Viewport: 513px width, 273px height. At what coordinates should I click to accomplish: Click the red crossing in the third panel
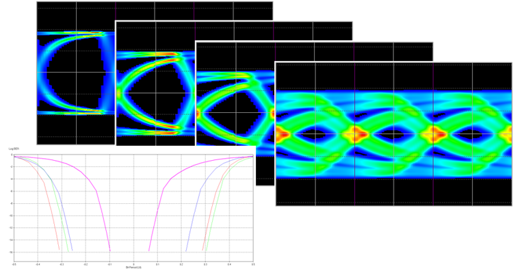198,114
